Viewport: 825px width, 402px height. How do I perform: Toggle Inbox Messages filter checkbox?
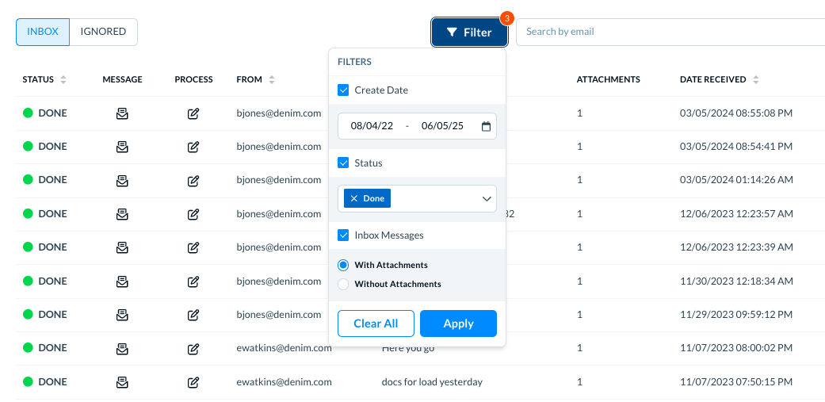tap(343, 235)
